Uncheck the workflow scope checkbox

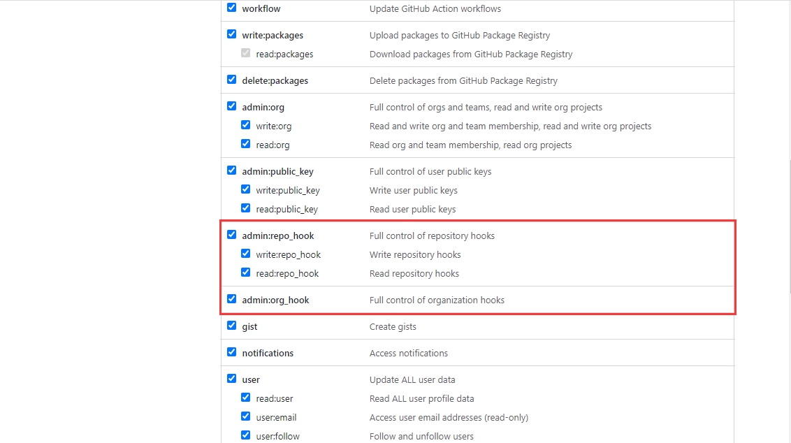point(231,8)
